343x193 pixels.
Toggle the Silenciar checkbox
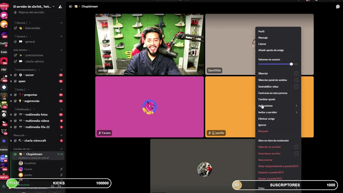(x=296, y=73)
